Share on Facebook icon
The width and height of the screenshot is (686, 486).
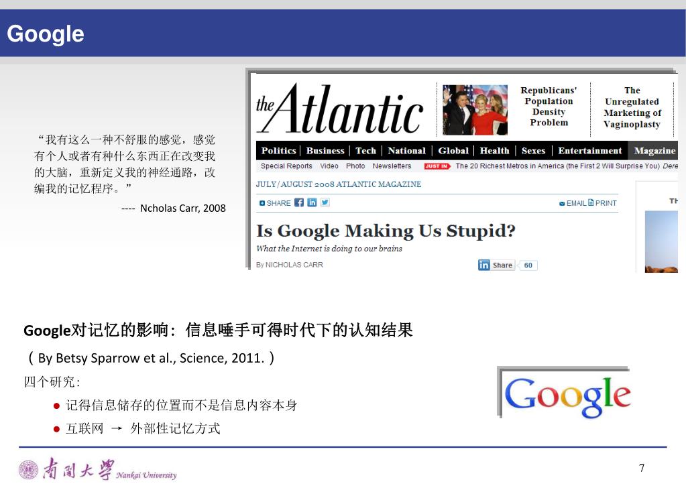click(299, 202)
